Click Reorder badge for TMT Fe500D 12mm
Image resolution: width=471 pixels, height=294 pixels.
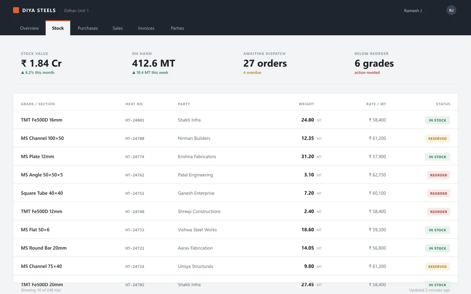[438, 212]
